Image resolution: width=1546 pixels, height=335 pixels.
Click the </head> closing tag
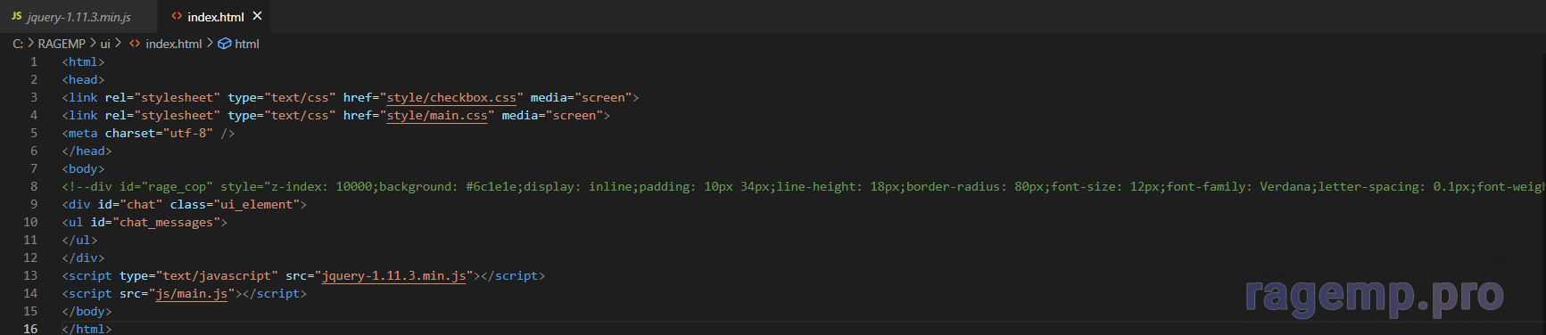tap(87, 151)
